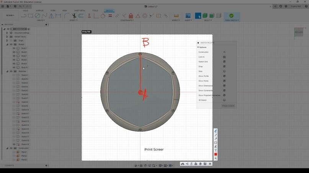
Task: Select the Line sketch tool
Action: click(x=23, y=16)
